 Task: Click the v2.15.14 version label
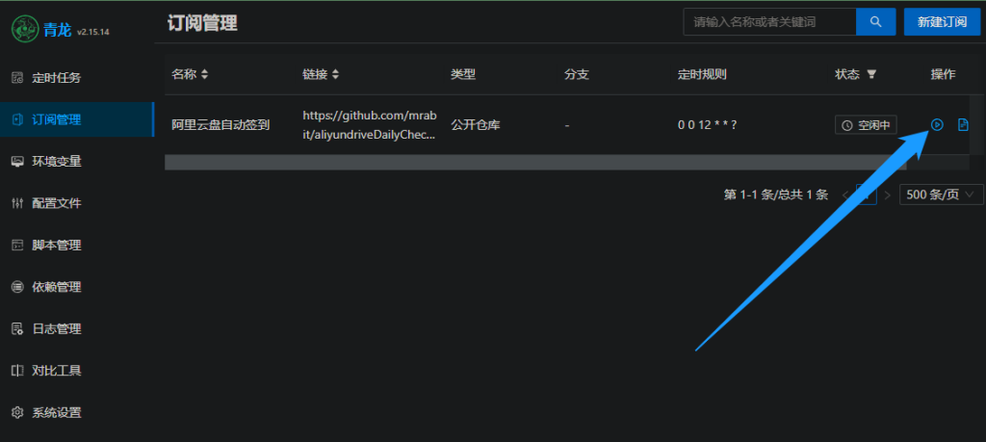point(93,32)
